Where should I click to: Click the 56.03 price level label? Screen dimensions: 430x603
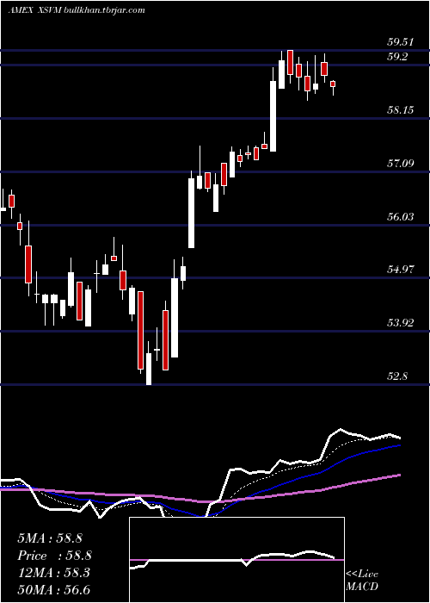point(401,217)
